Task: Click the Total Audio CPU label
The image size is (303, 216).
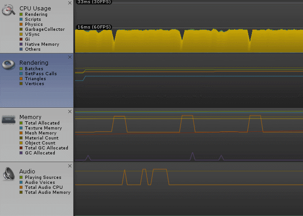Action: (x=44, y=187)
